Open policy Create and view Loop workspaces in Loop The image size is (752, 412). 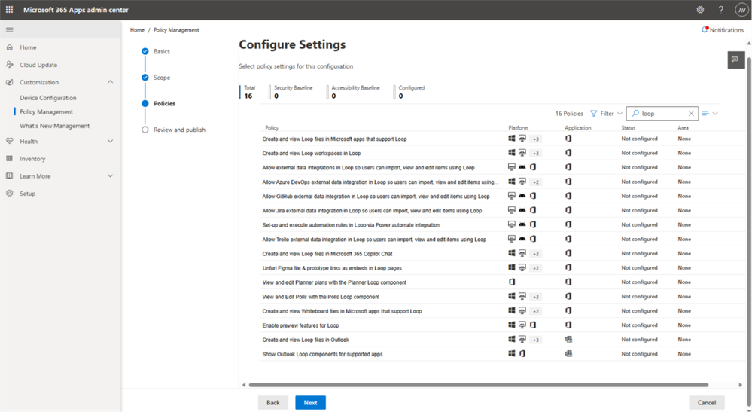(x=311, y=154)
